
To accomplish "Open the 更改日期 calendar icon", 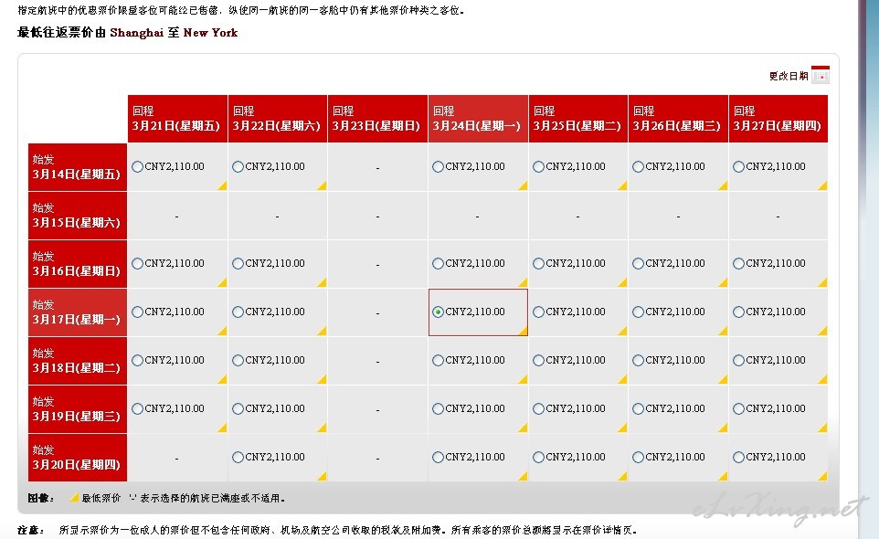I will point(821,75).
